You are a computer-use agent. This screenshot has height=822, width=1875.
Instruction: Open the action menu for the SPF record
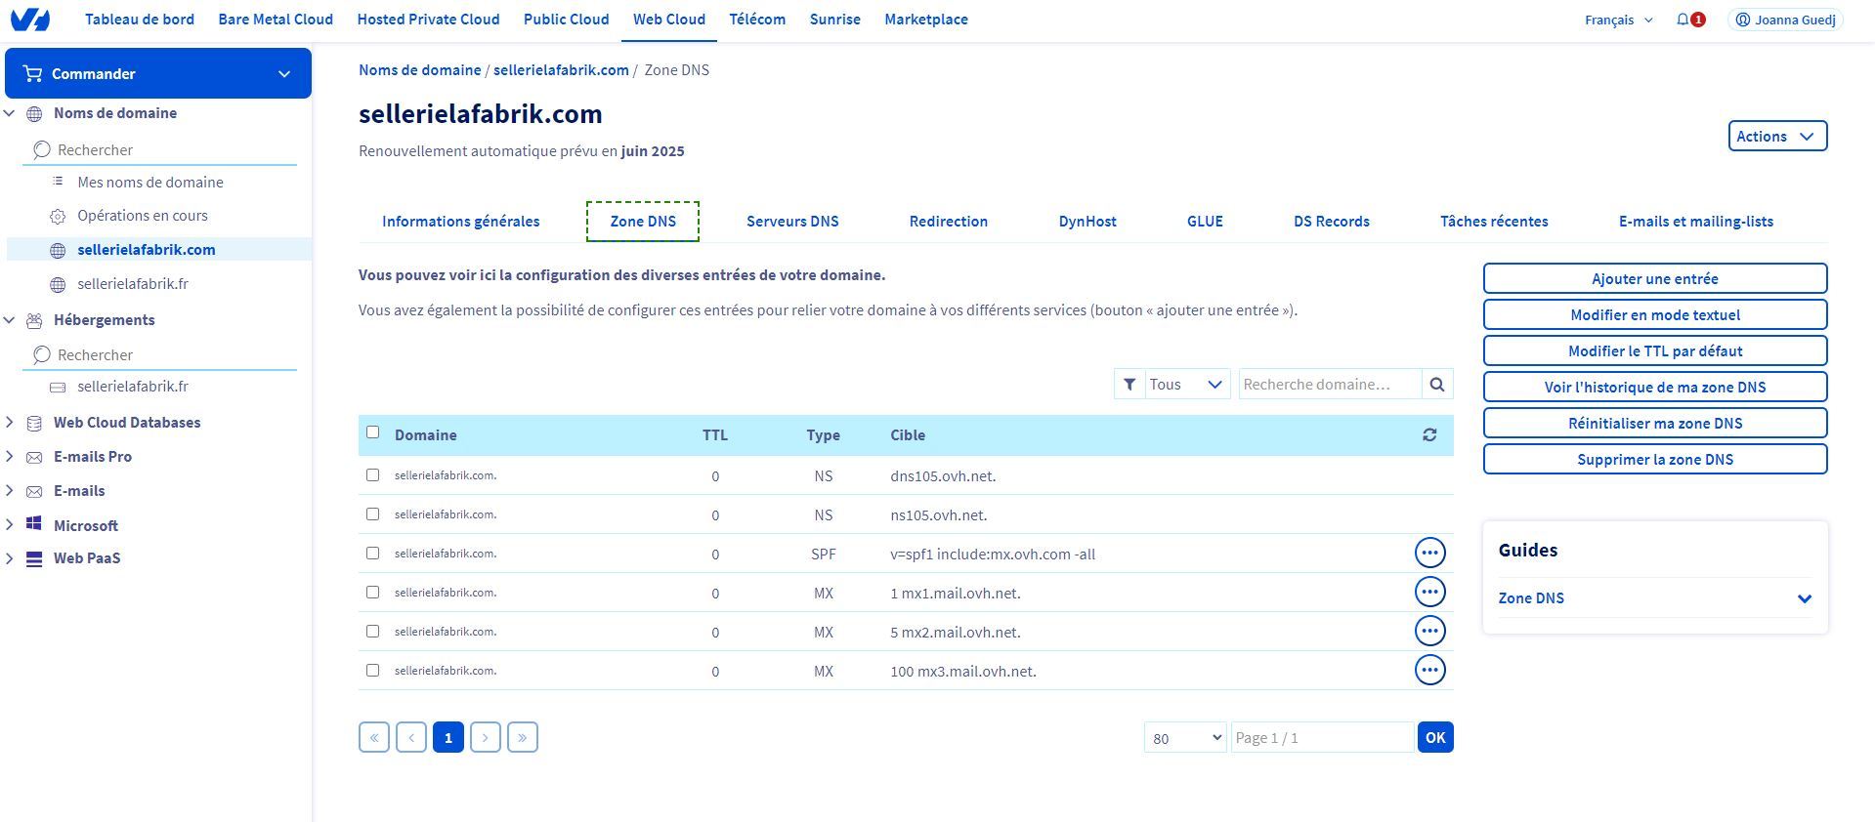1429,554
